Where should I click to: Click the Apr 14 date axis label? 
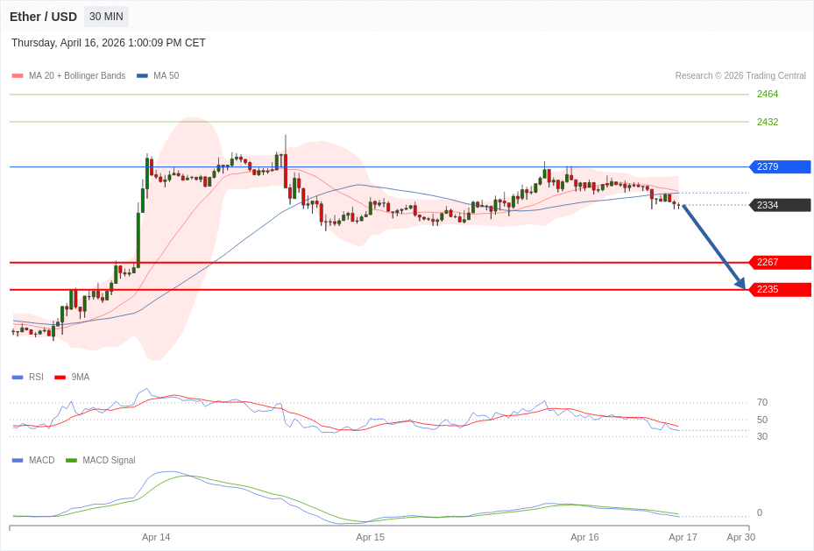coord(156,537)
